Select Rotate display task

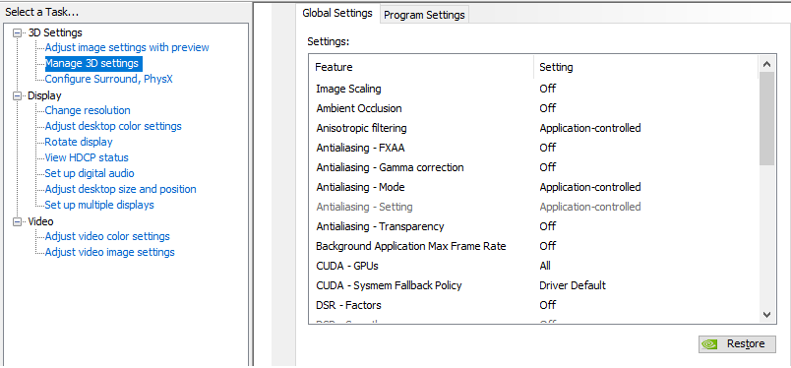79,142
